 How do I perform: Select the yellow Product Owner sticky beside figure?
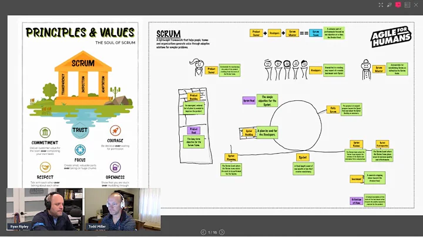pos(211,70)
